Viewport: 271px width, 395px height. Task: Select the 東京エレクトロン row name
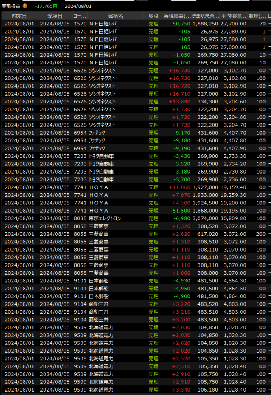click(105, 219)
